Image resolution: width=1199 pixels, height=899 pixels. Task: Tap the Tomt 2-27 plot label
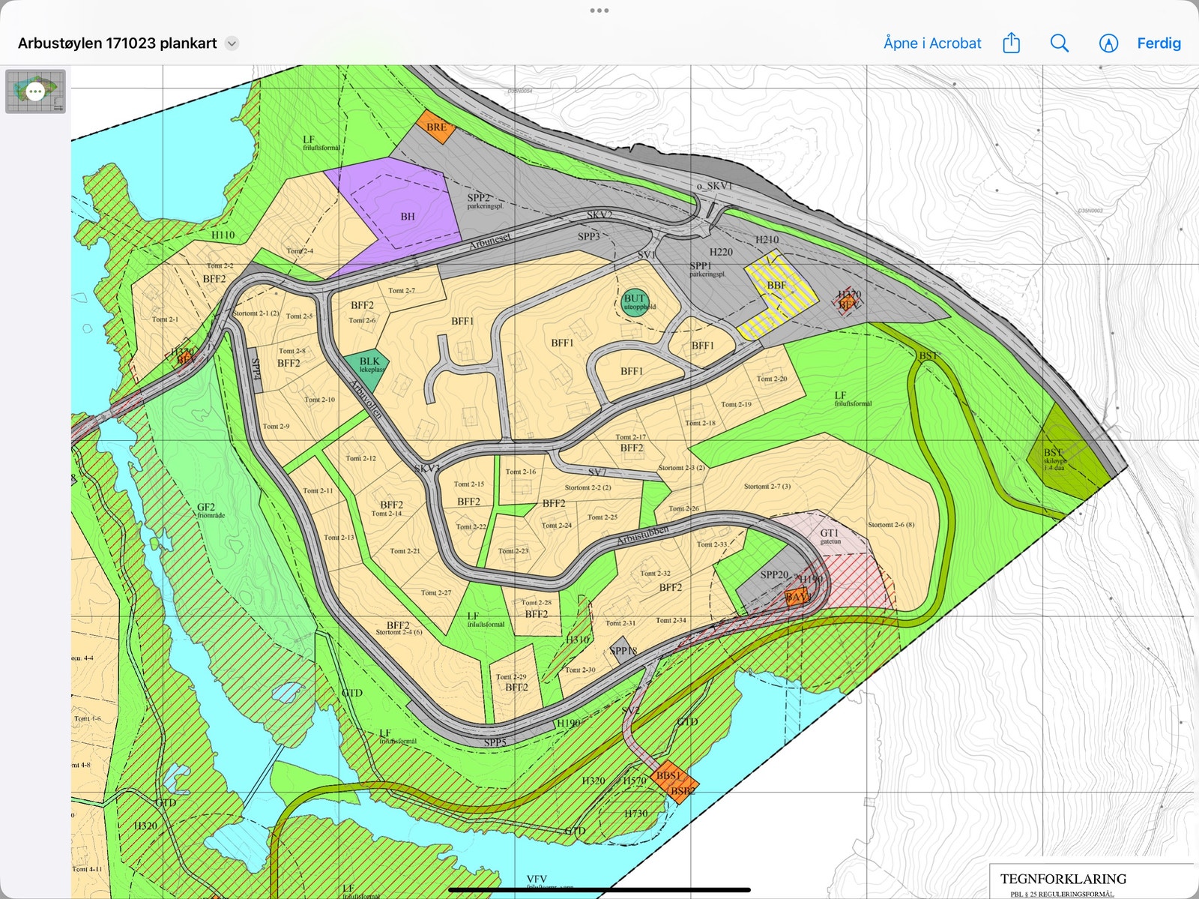point(436,592)
